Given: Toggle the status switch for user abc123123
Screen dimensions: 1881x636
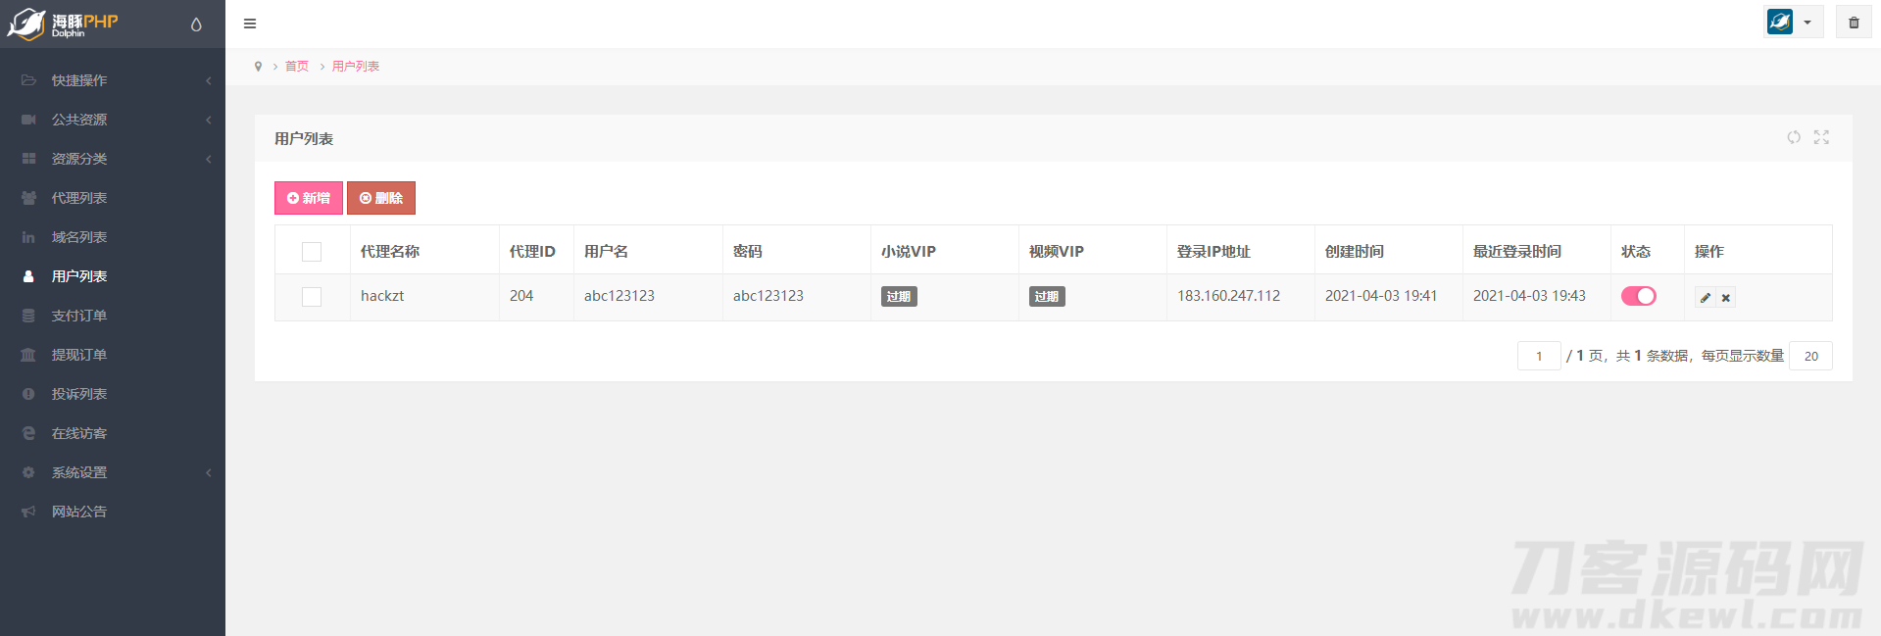Looking at the screenshot, I should (x=1638, y=296).
